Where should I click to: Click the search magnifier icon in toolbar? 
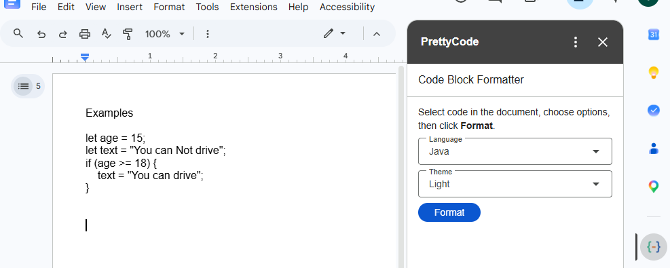click(18, 33)
